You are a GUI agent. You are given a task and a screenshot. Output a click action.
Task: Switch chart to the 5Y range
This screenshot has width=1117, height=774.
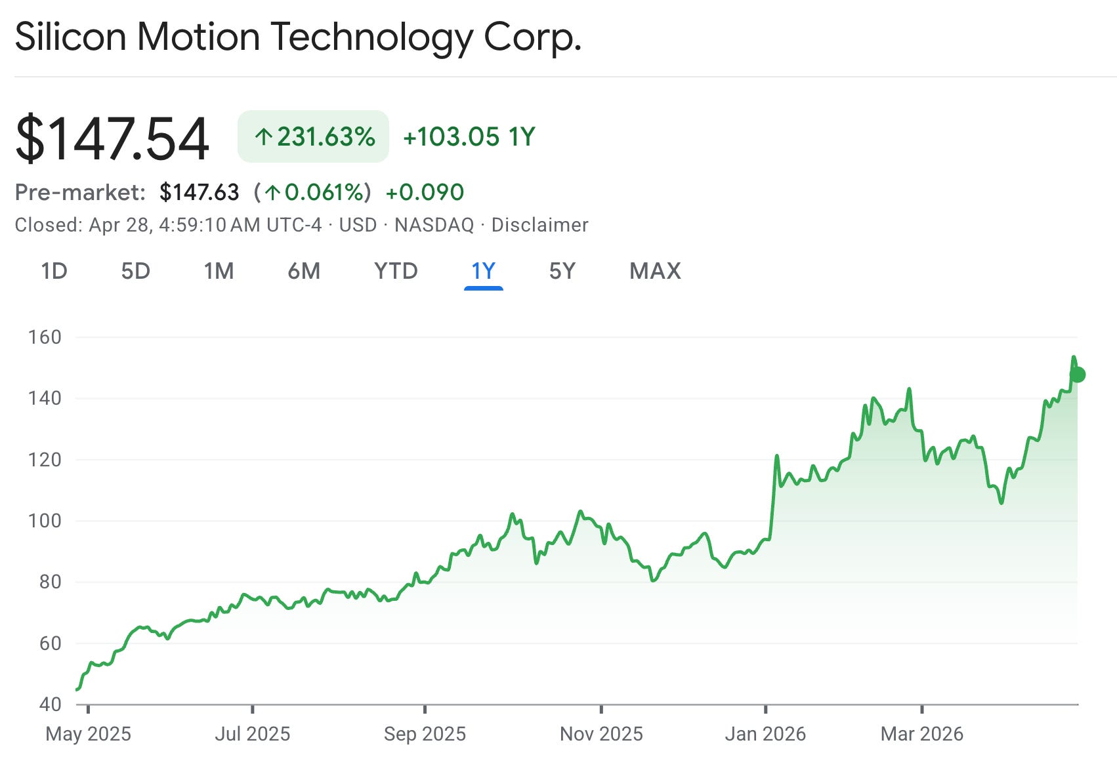562,271
